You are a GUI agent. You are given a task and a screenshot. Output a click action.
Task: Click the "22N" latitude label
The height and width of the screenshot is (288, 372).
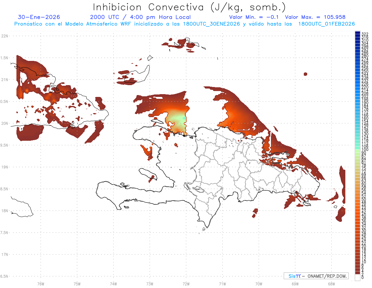pos(4,36)
